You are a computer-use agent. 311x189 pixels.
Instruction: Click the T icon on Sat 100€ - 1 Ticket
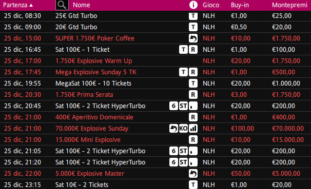click(x=183, y=50)
